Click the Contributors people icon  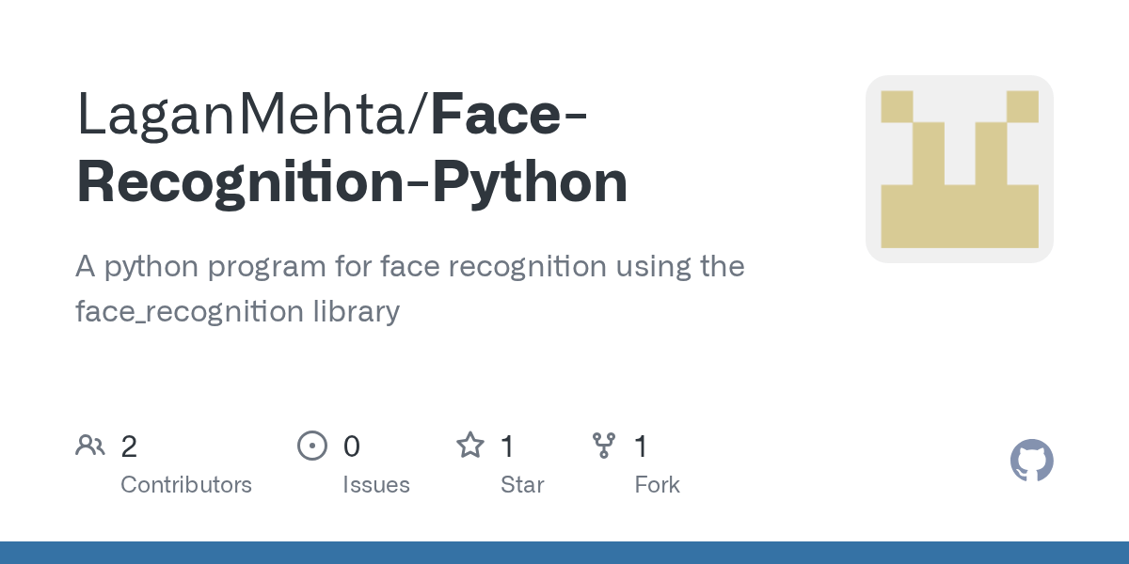tap(90, 446)
